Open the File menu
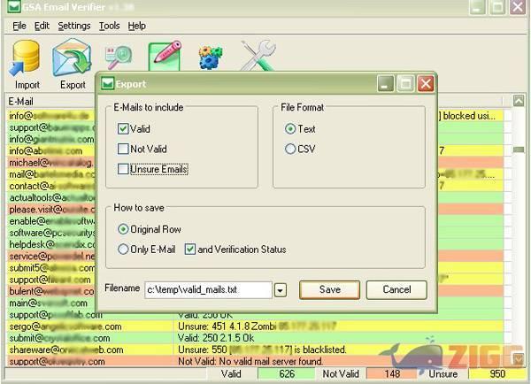This screenshot has height=384, width=531. click(x=19, y=26)
